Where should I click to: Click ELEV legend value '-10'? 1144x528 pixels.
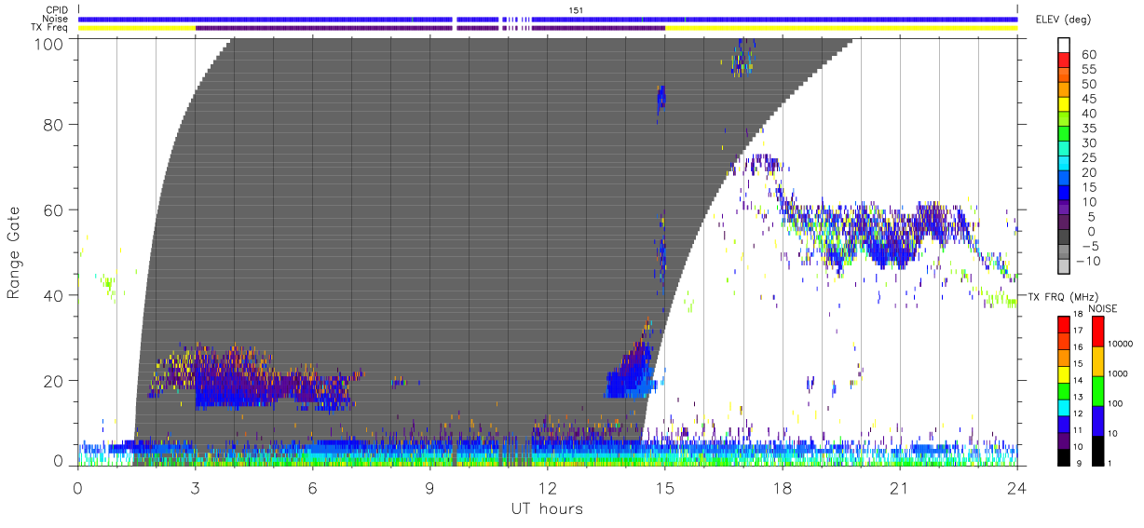(1088, 261)
